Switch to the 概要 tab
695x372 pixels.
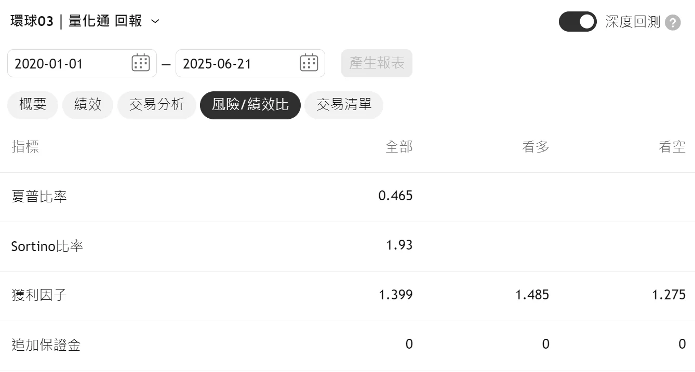[33, 105]
